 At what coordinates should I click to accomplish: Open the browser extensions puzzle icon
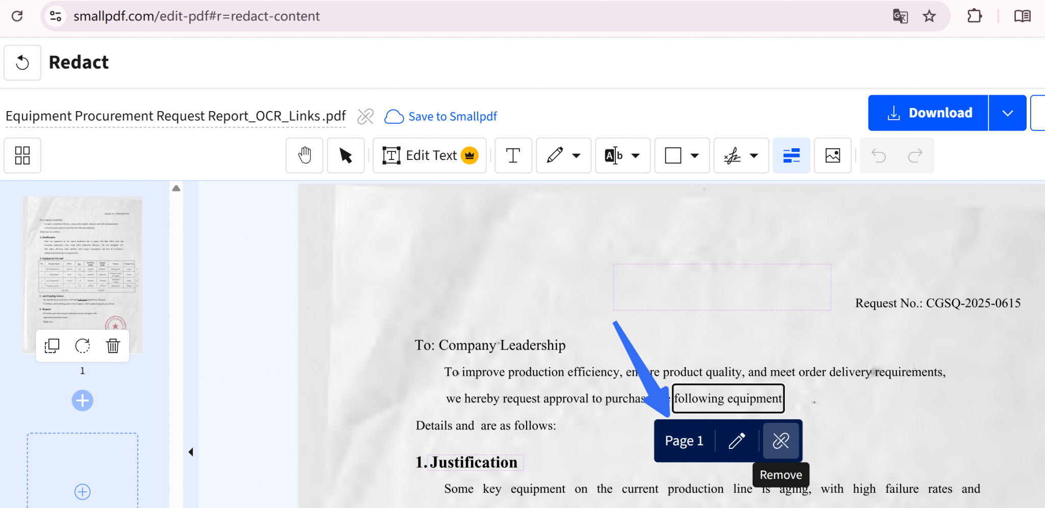975,16
